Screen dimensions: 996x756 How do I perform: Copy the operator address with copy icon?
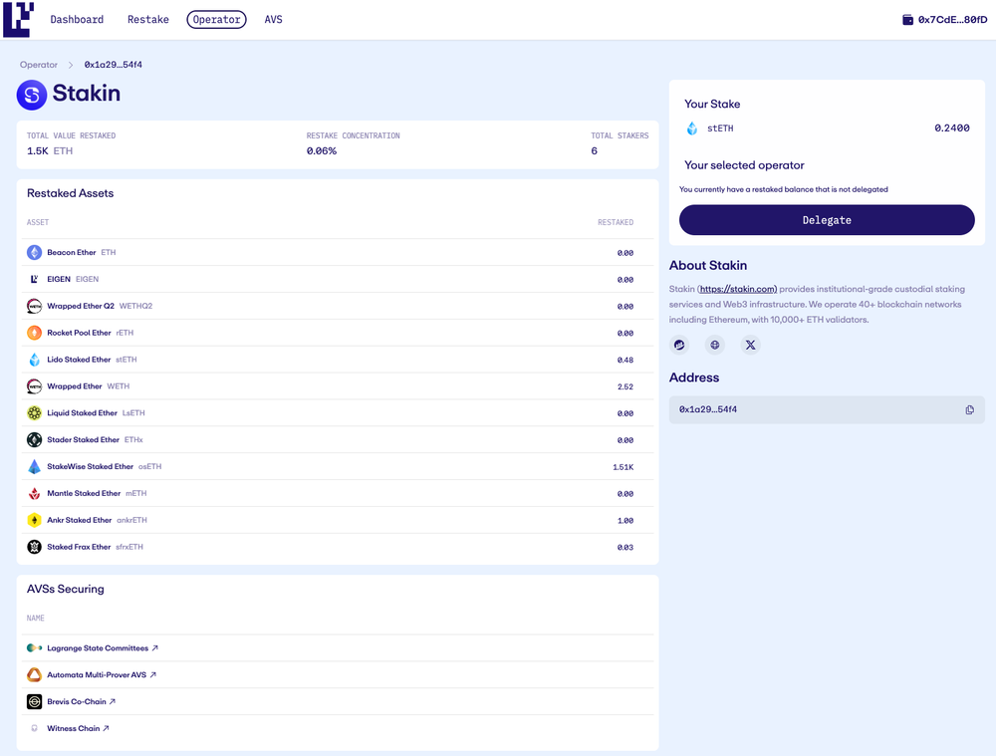pyautogui.click(x=969, y=409)
